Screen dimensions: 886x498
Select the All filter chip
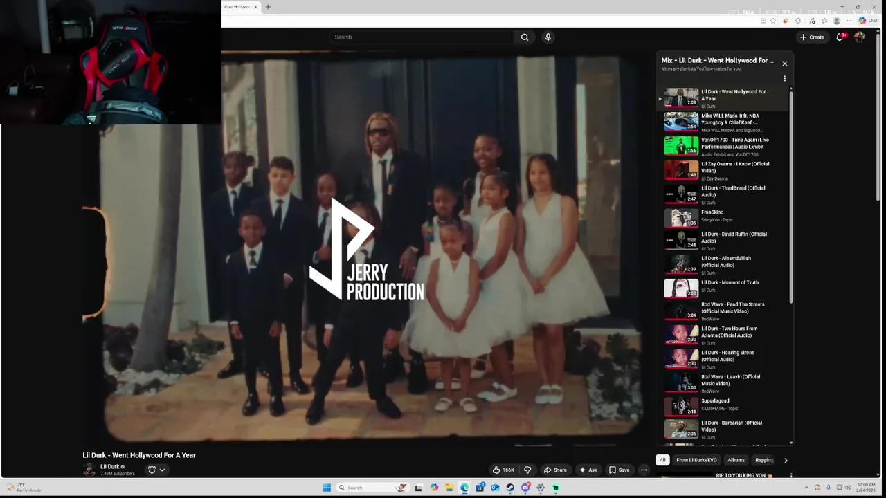[662, 460]
